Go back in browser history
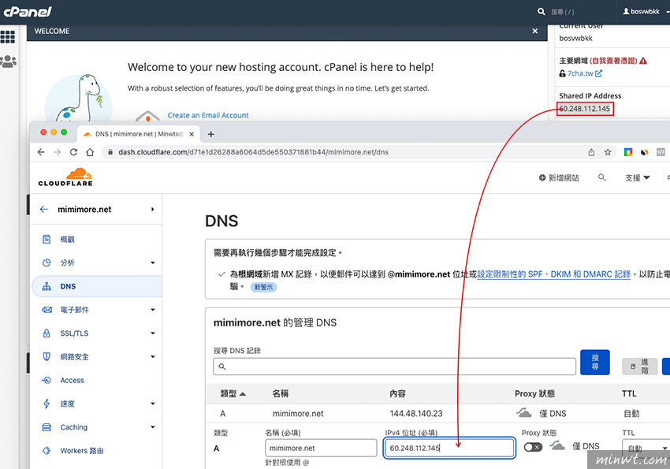This screenshot has height=469, width=670. pyautogui.click(x=41, y=152)
